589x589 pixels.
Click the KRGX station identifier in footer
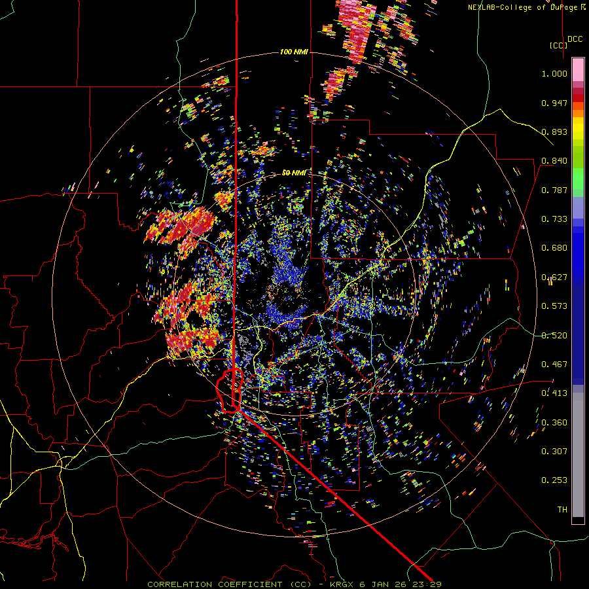tap(342, 584)
